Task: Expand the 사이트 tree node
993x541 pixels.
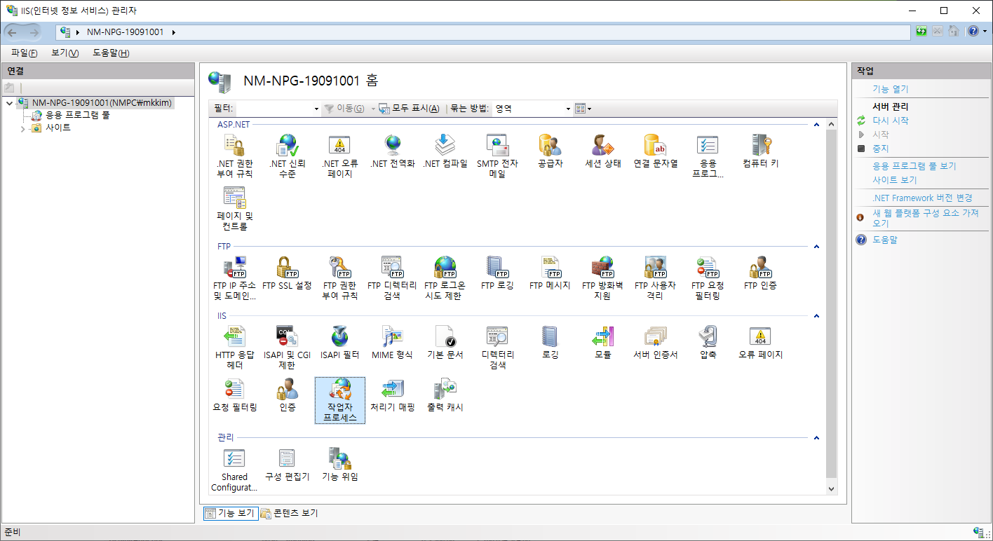Action: tap(22, 128)
